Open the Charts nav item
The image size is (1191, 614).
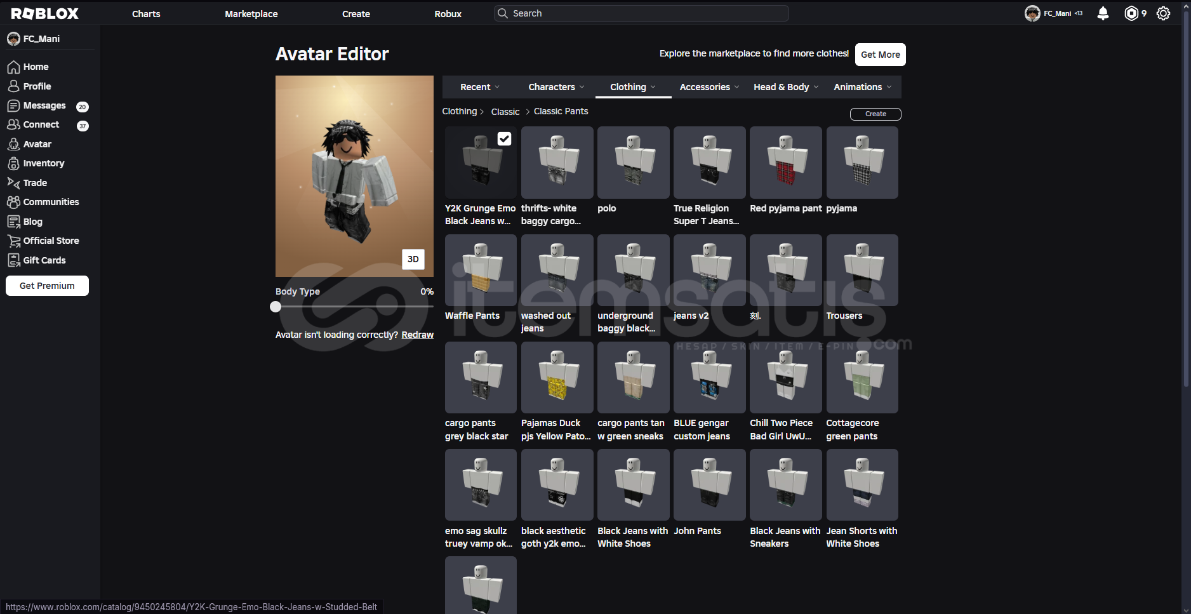(146, 13)
